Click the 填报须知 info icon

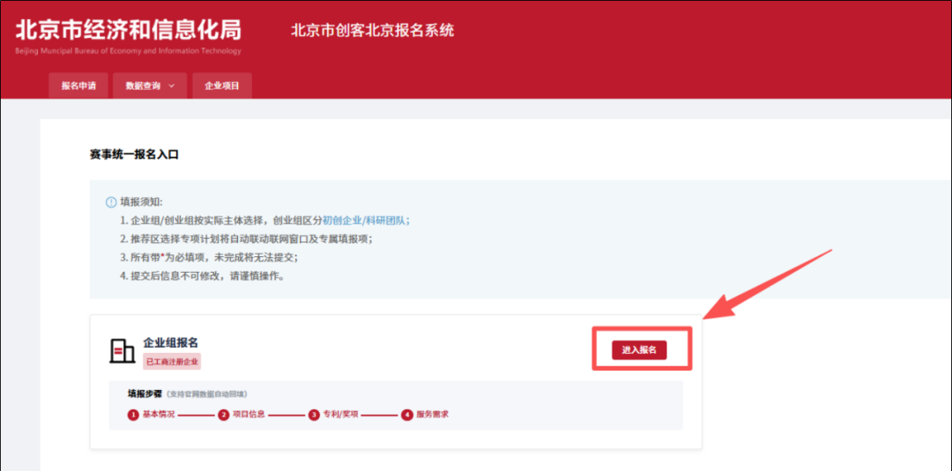point(110,202)
